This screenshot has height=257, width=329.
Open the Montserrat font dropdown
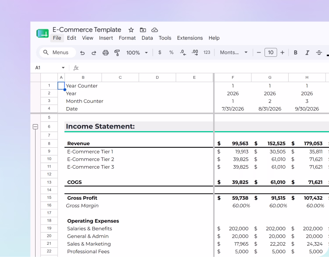tap(233, 52)
